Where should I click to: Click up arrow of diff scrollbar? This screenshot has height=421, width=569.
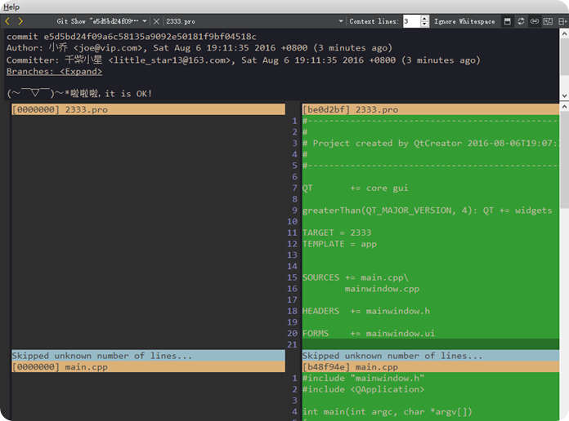point(564,107)
